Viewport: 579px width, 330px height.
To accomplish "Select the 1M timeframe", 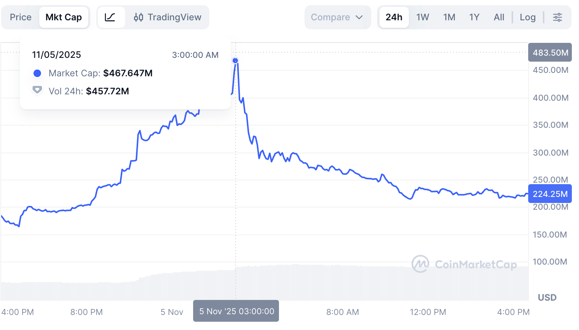I will pyautogui.click(x=449, y=17).
